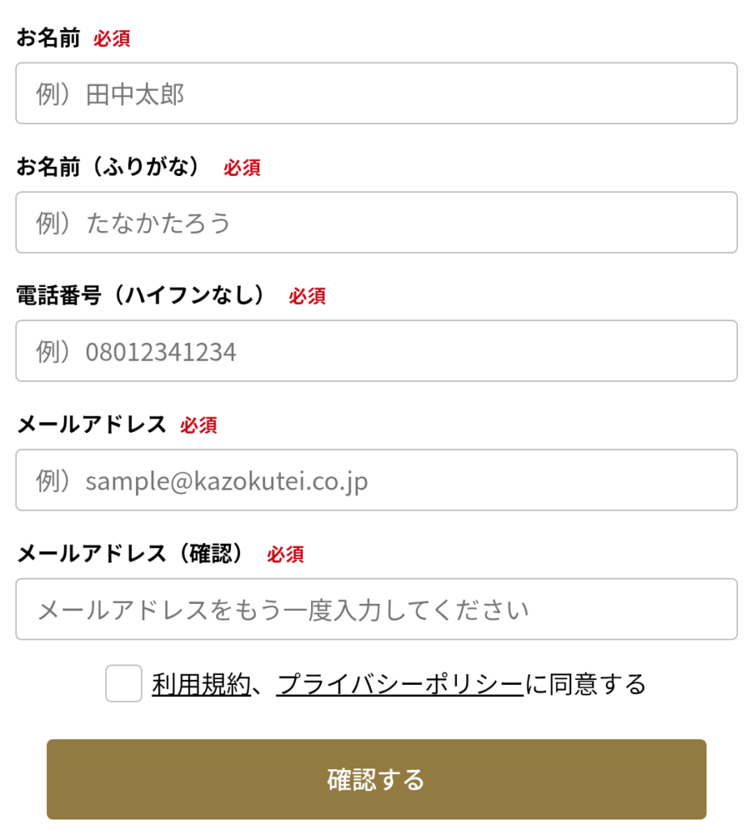This screenshot has height=830, width=747.
Task: Click the 必須 badge beside お名前
Action: click(112, 39)
